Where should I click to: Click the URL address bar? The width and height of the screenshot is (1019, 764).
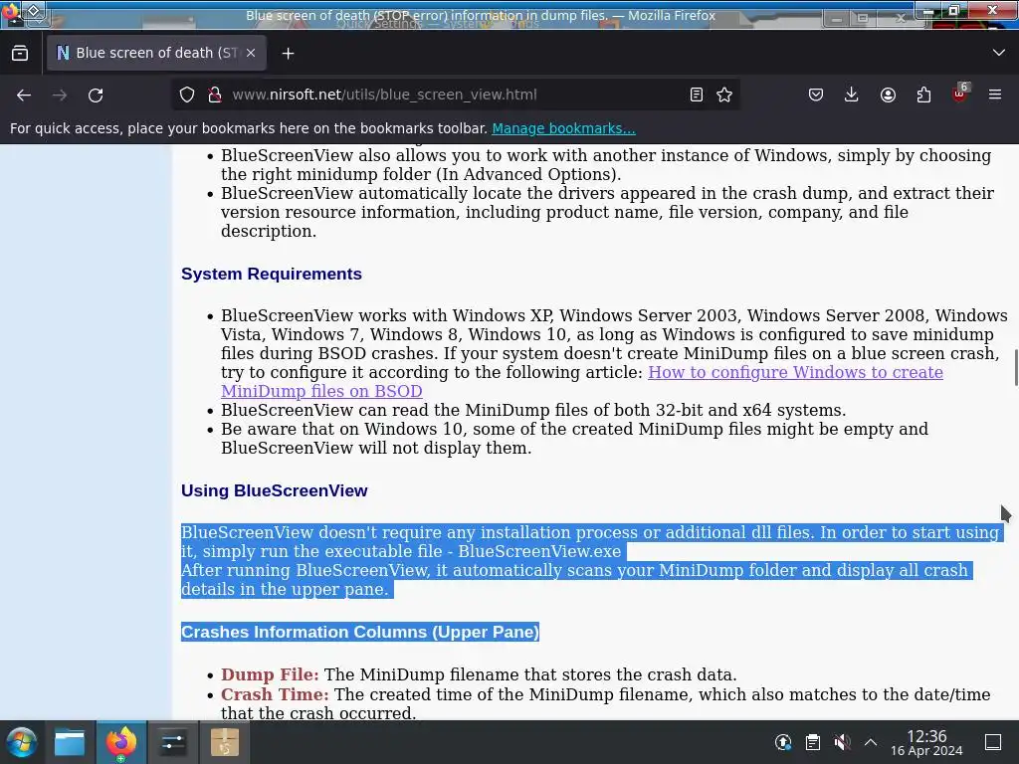[x=455, y=95]
